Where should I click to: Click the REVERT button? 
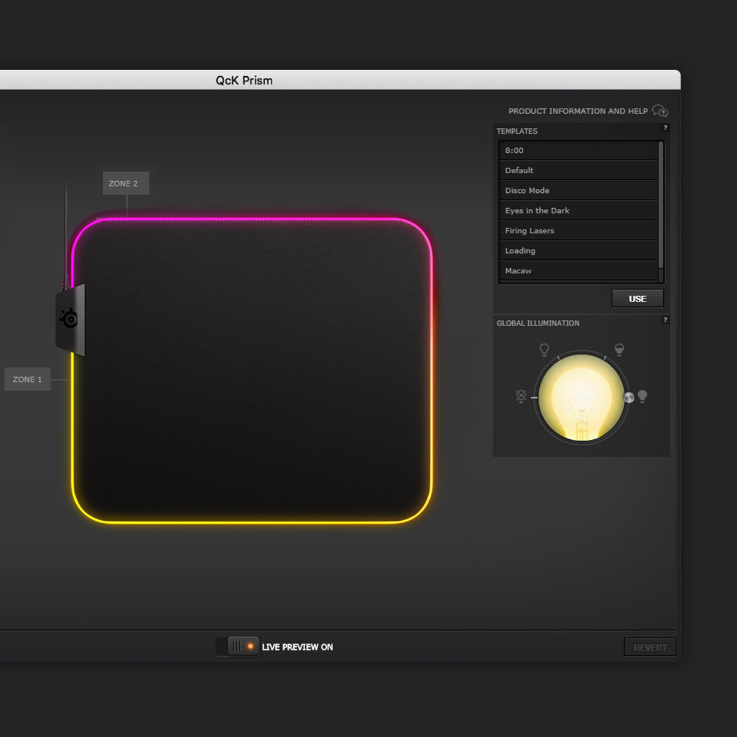650,647
